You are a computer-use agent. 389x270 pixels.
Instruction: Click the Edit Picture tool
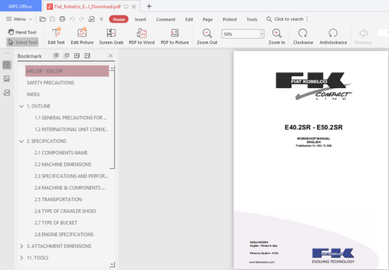click(82, 36)
